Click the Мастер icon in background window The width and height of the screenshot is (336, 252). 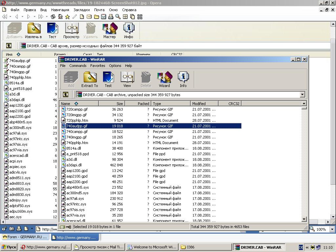[x=110, y=31]
